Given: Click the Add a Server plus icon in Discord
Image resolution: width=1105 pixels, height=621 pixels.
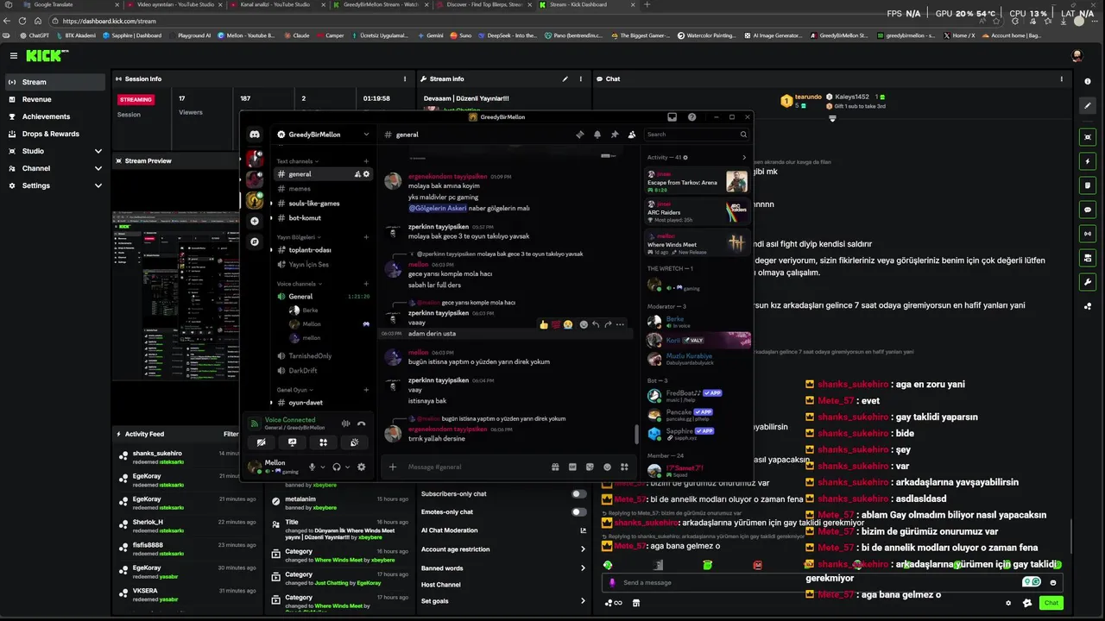Looking at the screenshot, I should click(x=255, y=222).
